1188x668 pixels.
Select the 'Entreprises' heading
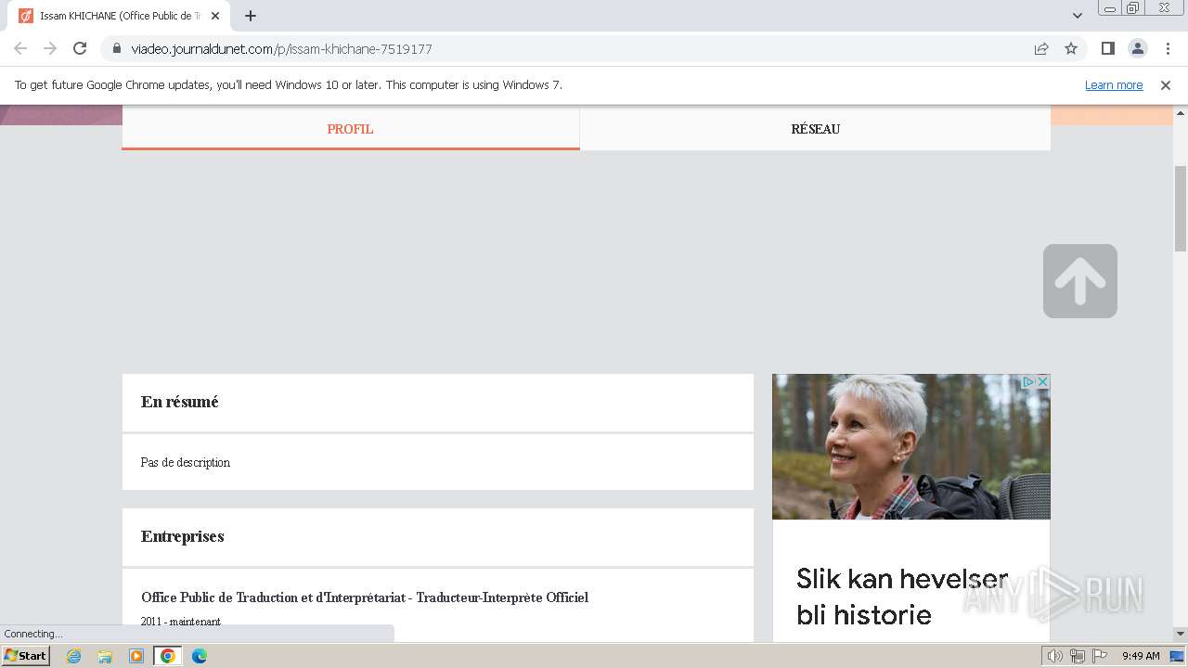183,536
